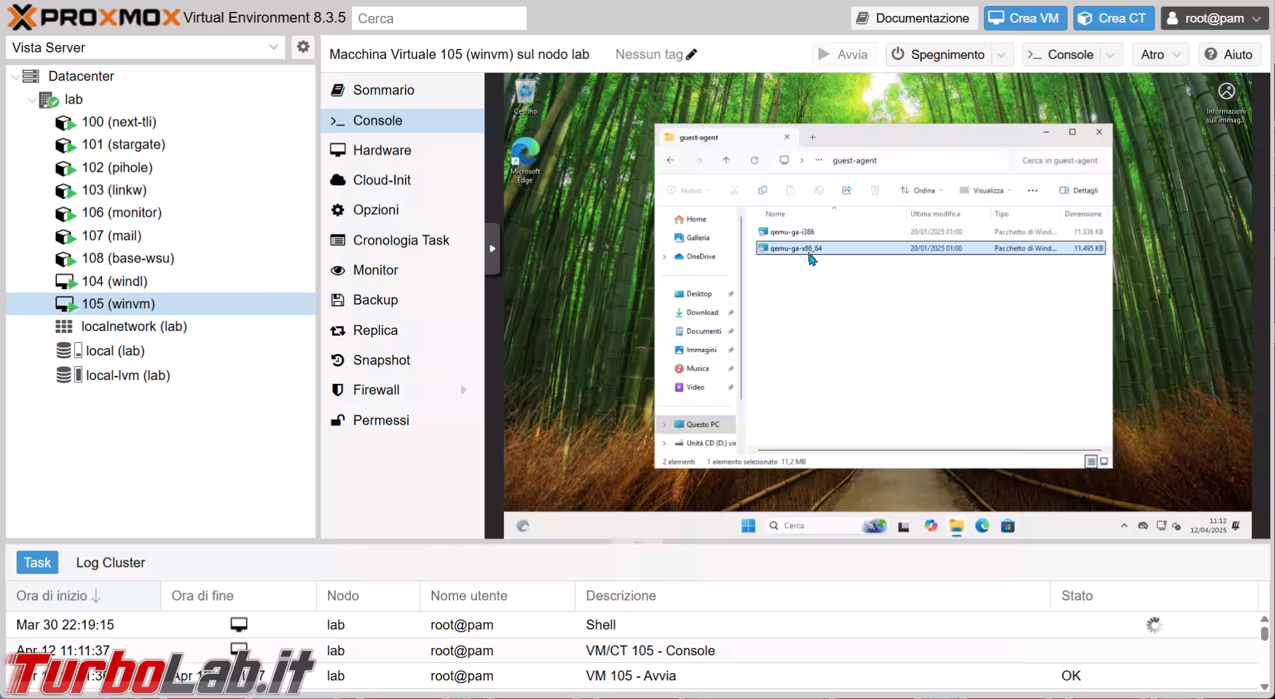Screen dimensions: 1275x699
Task: Click the pencil icon to edit tags
Action: tap(691, 54)
